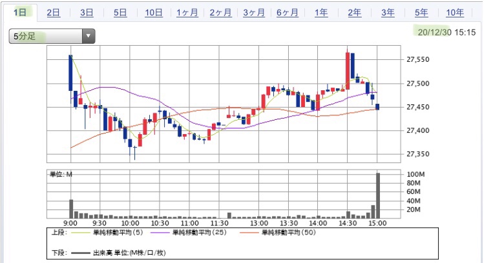Click the tall 15:00 closing volume bar
This screenshot has width=484, height=263.
pyautogui.click(x=378, y=195)
